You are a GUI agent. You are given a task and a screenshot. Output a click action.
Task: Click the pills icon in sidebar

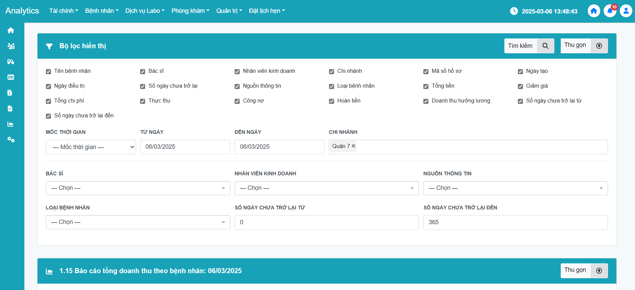click(x=11, y=62)
